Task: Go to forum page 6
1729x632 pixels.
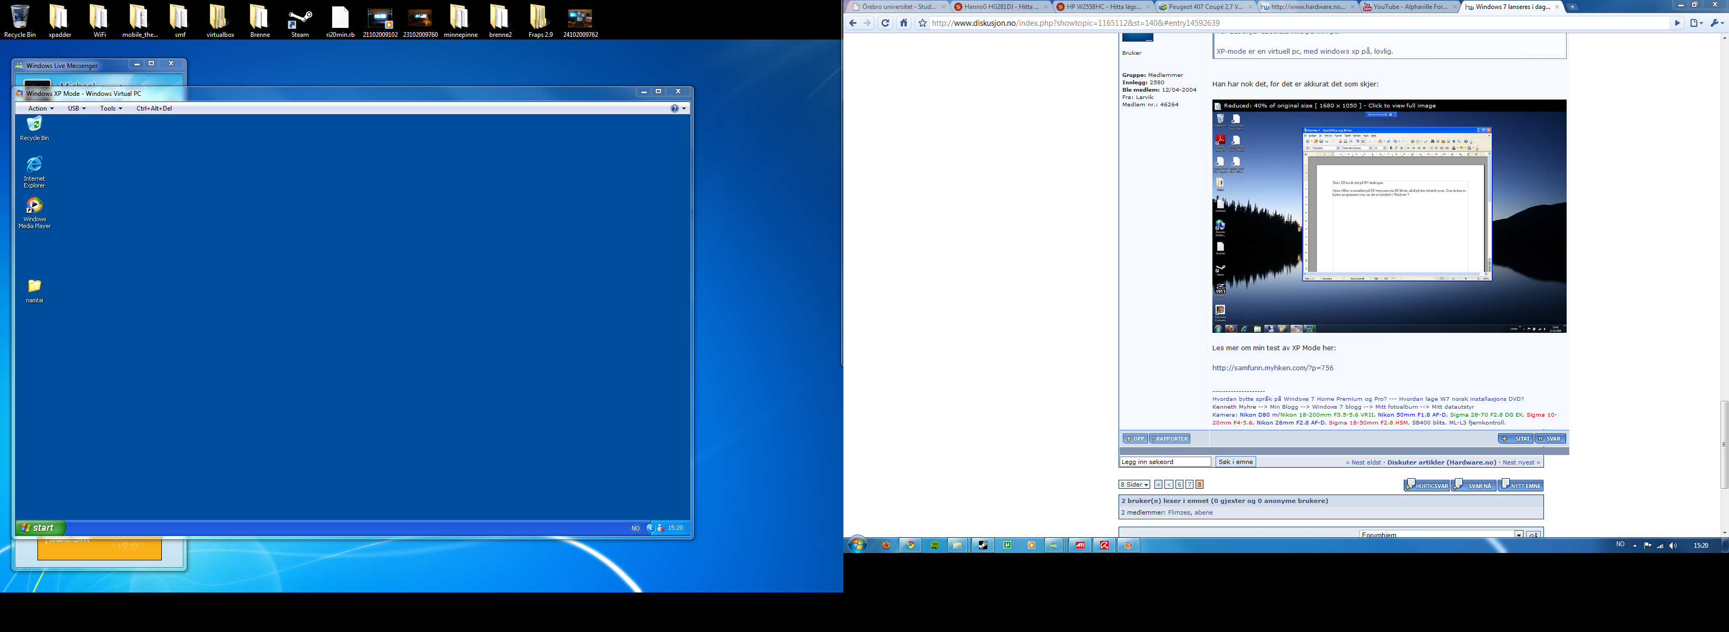Action: coord(1179,485)
